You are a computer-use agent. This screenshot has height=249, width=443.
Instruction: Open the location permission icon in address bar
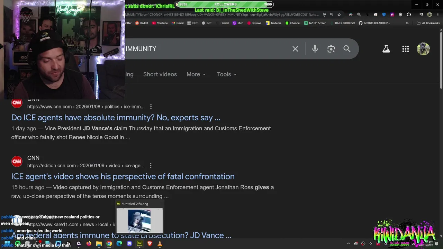pos(324,15)
